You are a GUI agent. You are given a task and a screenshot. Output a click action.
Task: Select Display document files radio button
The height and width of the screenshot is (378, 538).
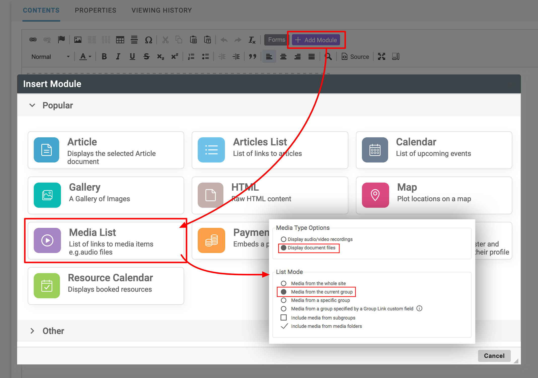pyautogui.click(x=284, y=247)
